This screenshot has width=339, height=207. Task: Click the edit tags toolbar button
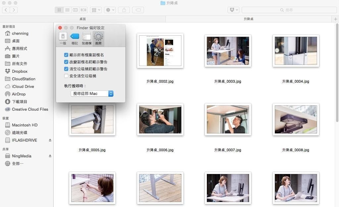click(138, 10)
